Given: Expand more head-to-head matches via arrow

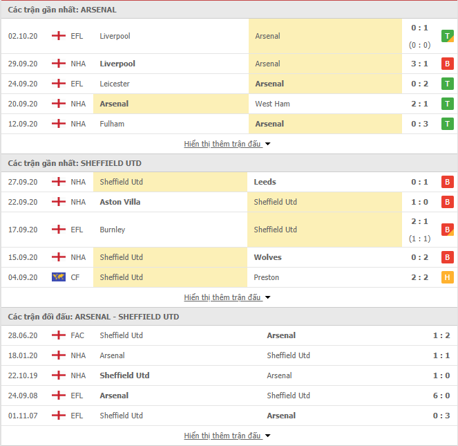Looking at the screenshot, I should point(267,436).
